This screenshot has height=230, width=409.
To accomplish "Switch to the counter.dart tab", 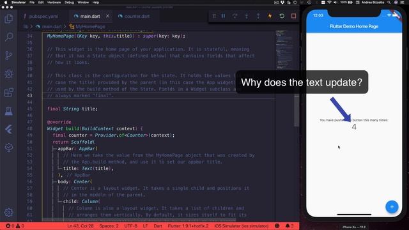I will 137,16.
